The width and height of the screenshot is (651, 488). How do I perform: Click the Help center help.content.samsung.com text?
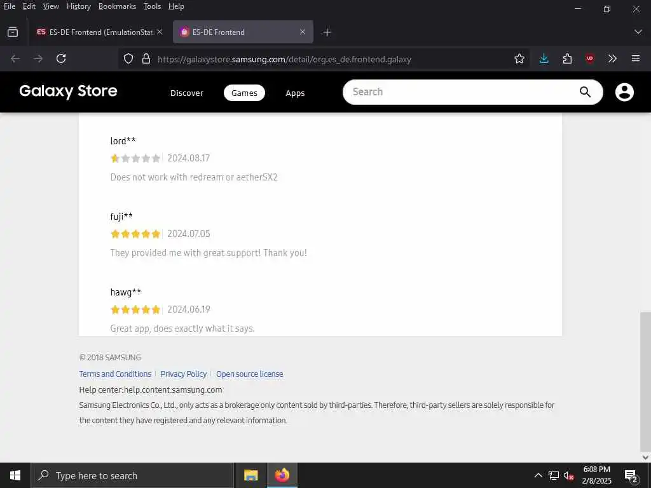(x=151, y=390)
